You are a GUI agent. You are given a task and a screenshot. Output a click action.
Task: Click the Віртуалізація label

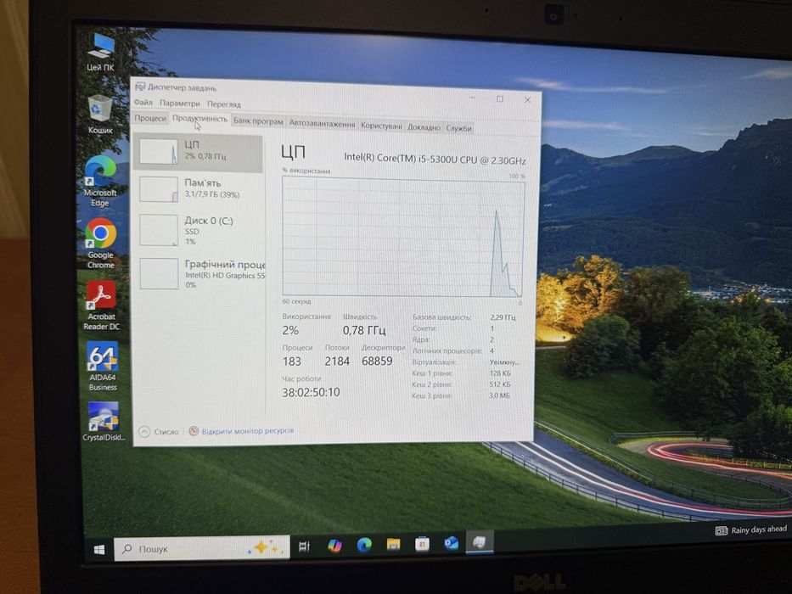(434, 362)
